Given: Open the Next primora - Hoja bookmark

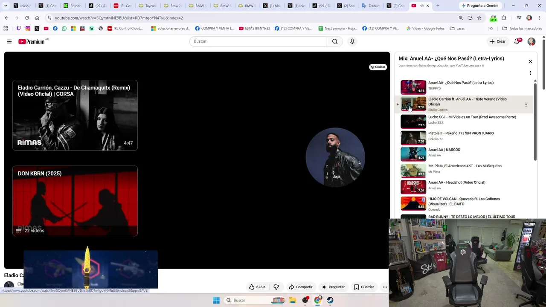Looking at the screenshot, I should tap(338, 29).
